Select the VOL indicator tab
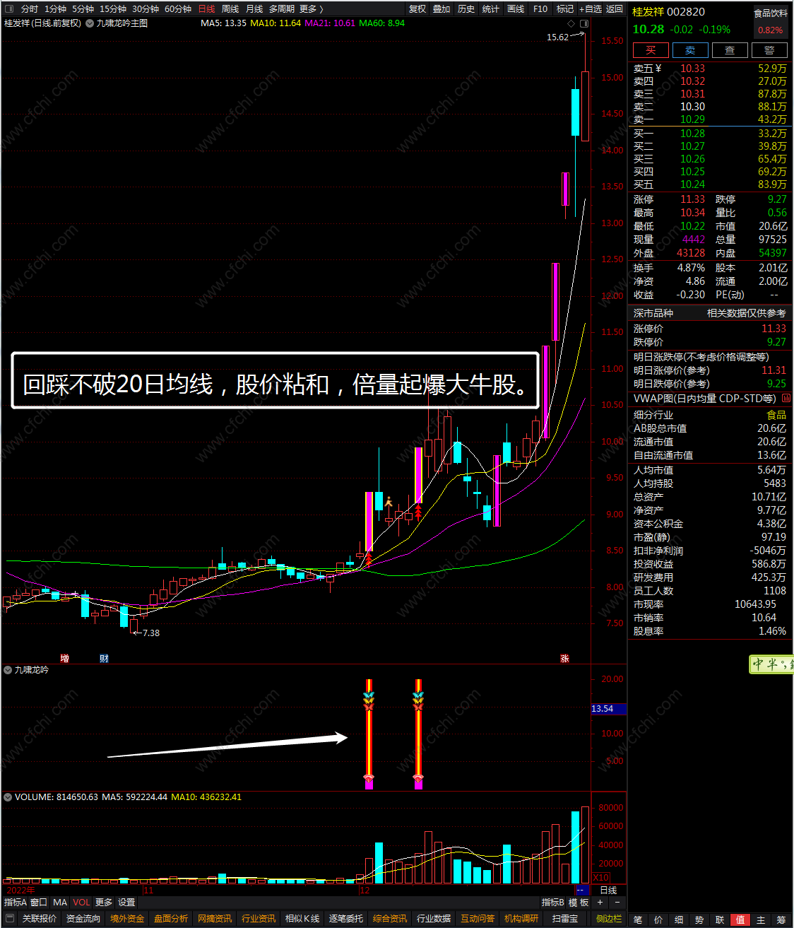The width and height of the screenshot is (794, 928). click(81, 903)
